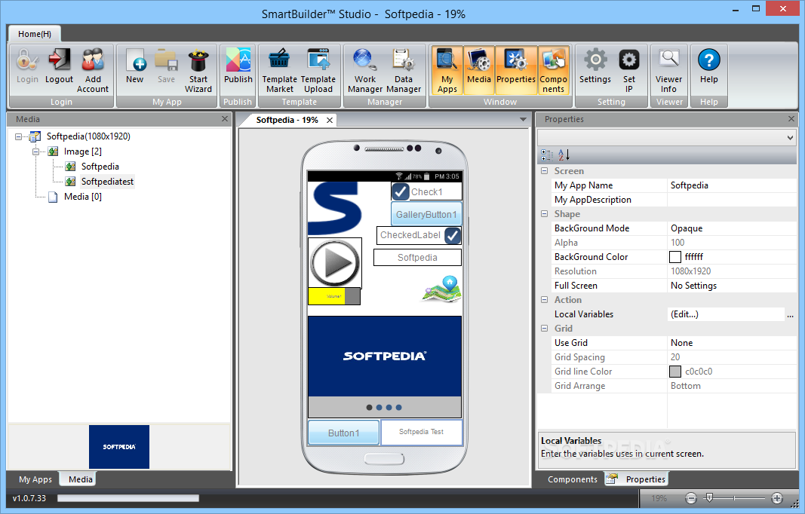Select Button1 on the phone canvas

click(x=343, y=433)
